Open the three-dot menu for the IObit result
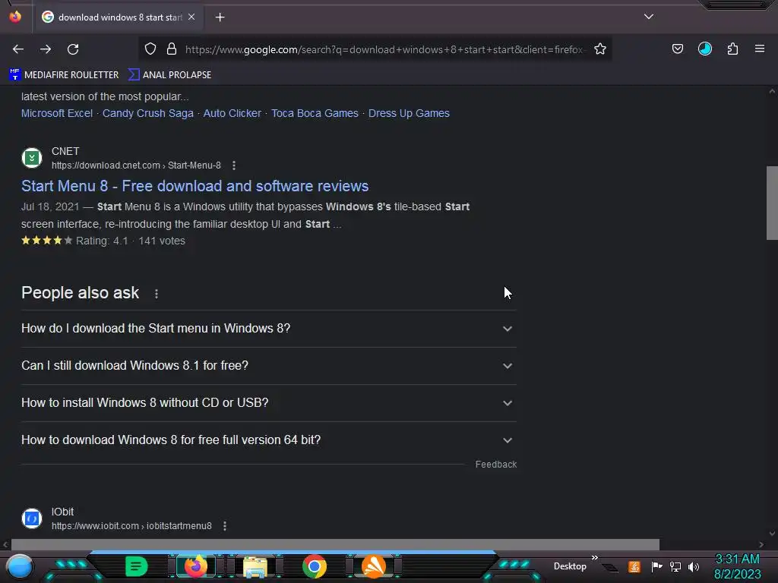This screenshot has width=778, height=583. tap(225, 526)
